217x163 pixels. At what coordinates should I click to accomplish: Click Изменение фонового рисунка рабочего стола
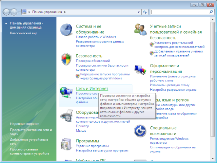coord(173,78)
